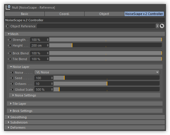Click the Seed slider bar
Image resolution: width=170 pixels, height=135 pixels.
(107, 78)
